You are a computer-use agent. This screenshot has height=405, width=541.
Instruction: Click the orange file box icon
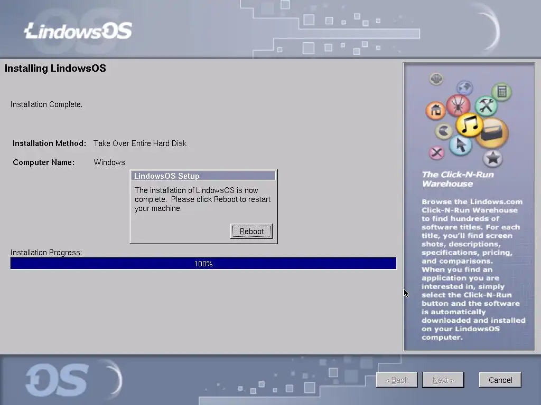click(x=492, y=133)
